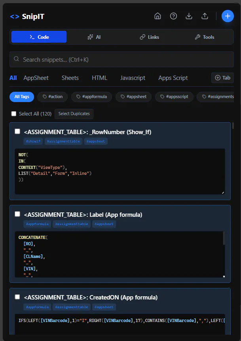This screenshot has width=241, height=341.
Task: Filter by Sheets category
Action: 70,78
